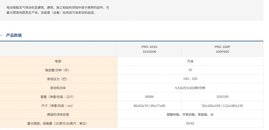Click the 重量（净重/包装：公斤） row label

tap(58, 97)
